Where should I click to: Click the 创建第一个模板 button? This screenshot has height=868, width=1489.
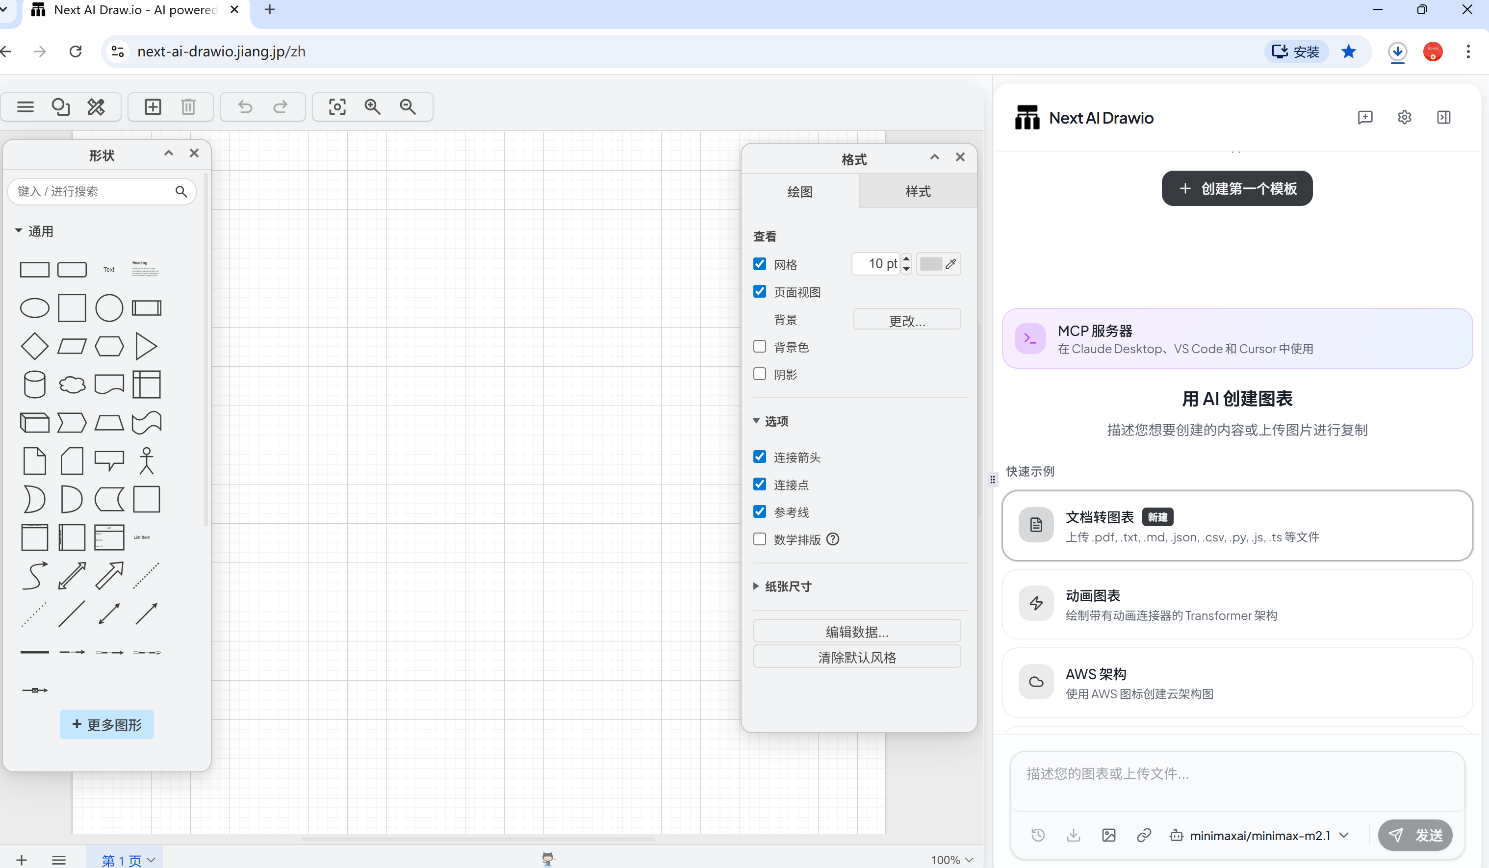[x=1237, y=188]
